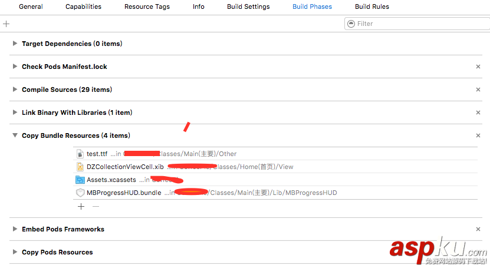Delete the Compile Sources phase
This screenshot has width=490, height=268.
coord(478,90)
